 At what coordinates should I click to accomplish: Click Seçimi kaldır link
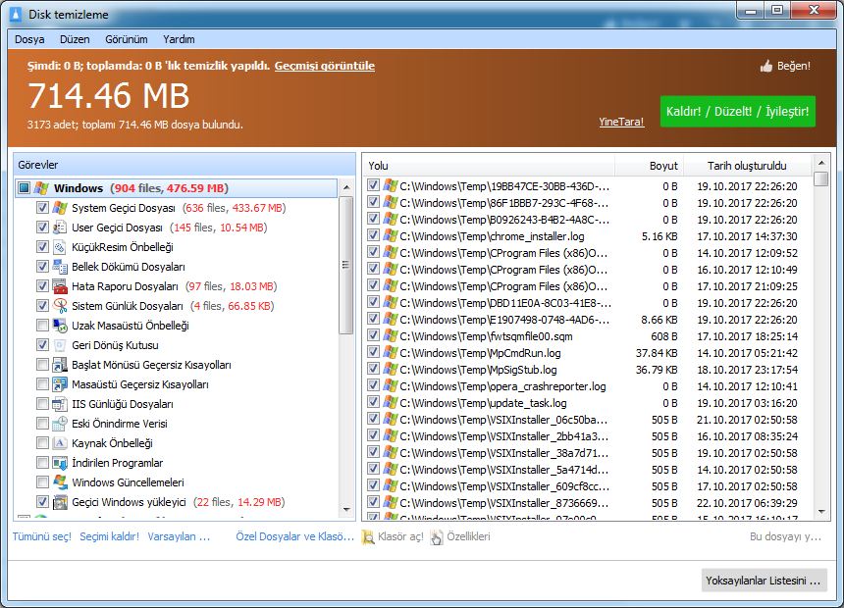109,536
